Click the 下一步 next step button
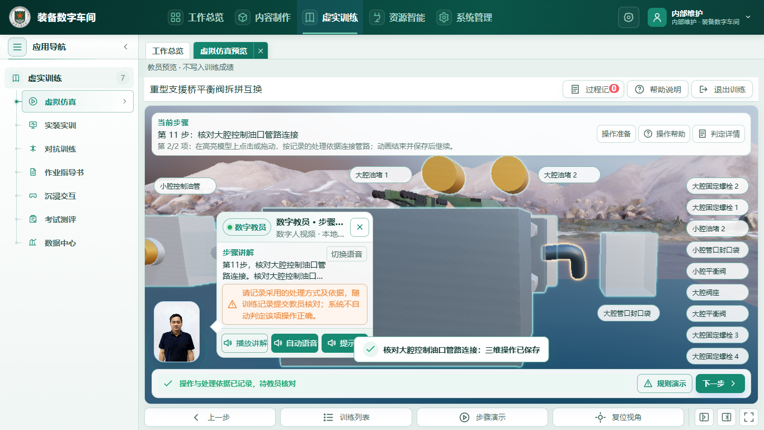The width and height of the screenshot is (764, 430). pyautogui.click(x=720, y=384)
